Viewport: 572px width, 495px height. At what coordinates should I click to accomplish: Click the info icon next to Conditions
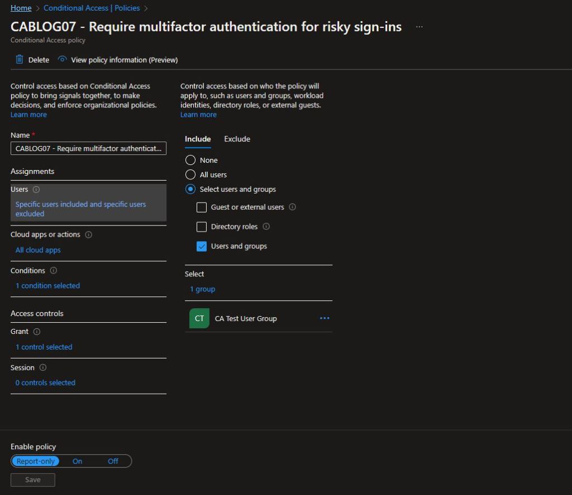coord(54,271)
